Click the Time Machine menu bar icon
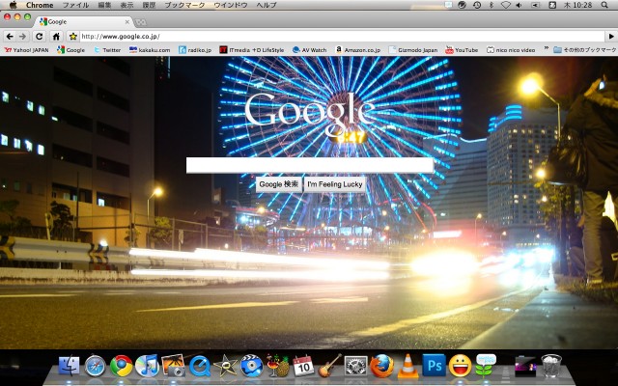Viewport: 618px width, 386px height. (x=477, y=5)
